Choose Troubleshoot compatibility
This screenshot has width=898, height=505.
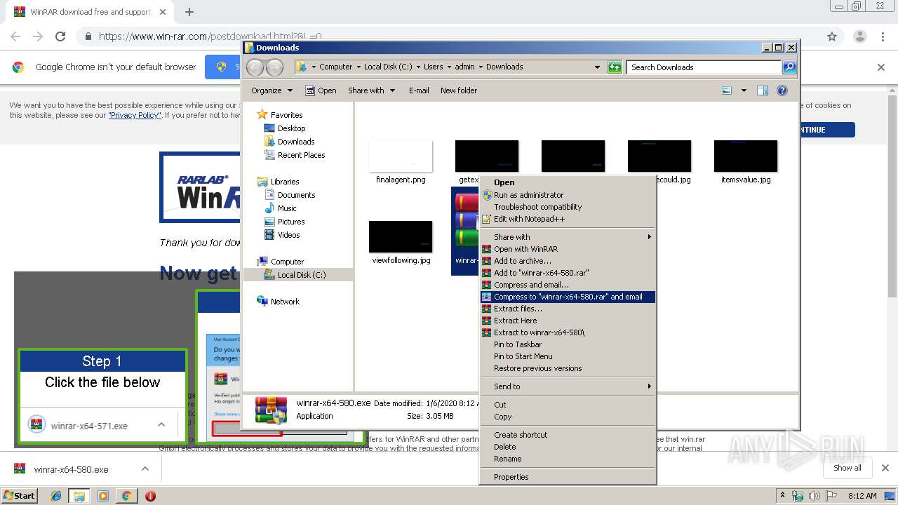click(568, 207)
